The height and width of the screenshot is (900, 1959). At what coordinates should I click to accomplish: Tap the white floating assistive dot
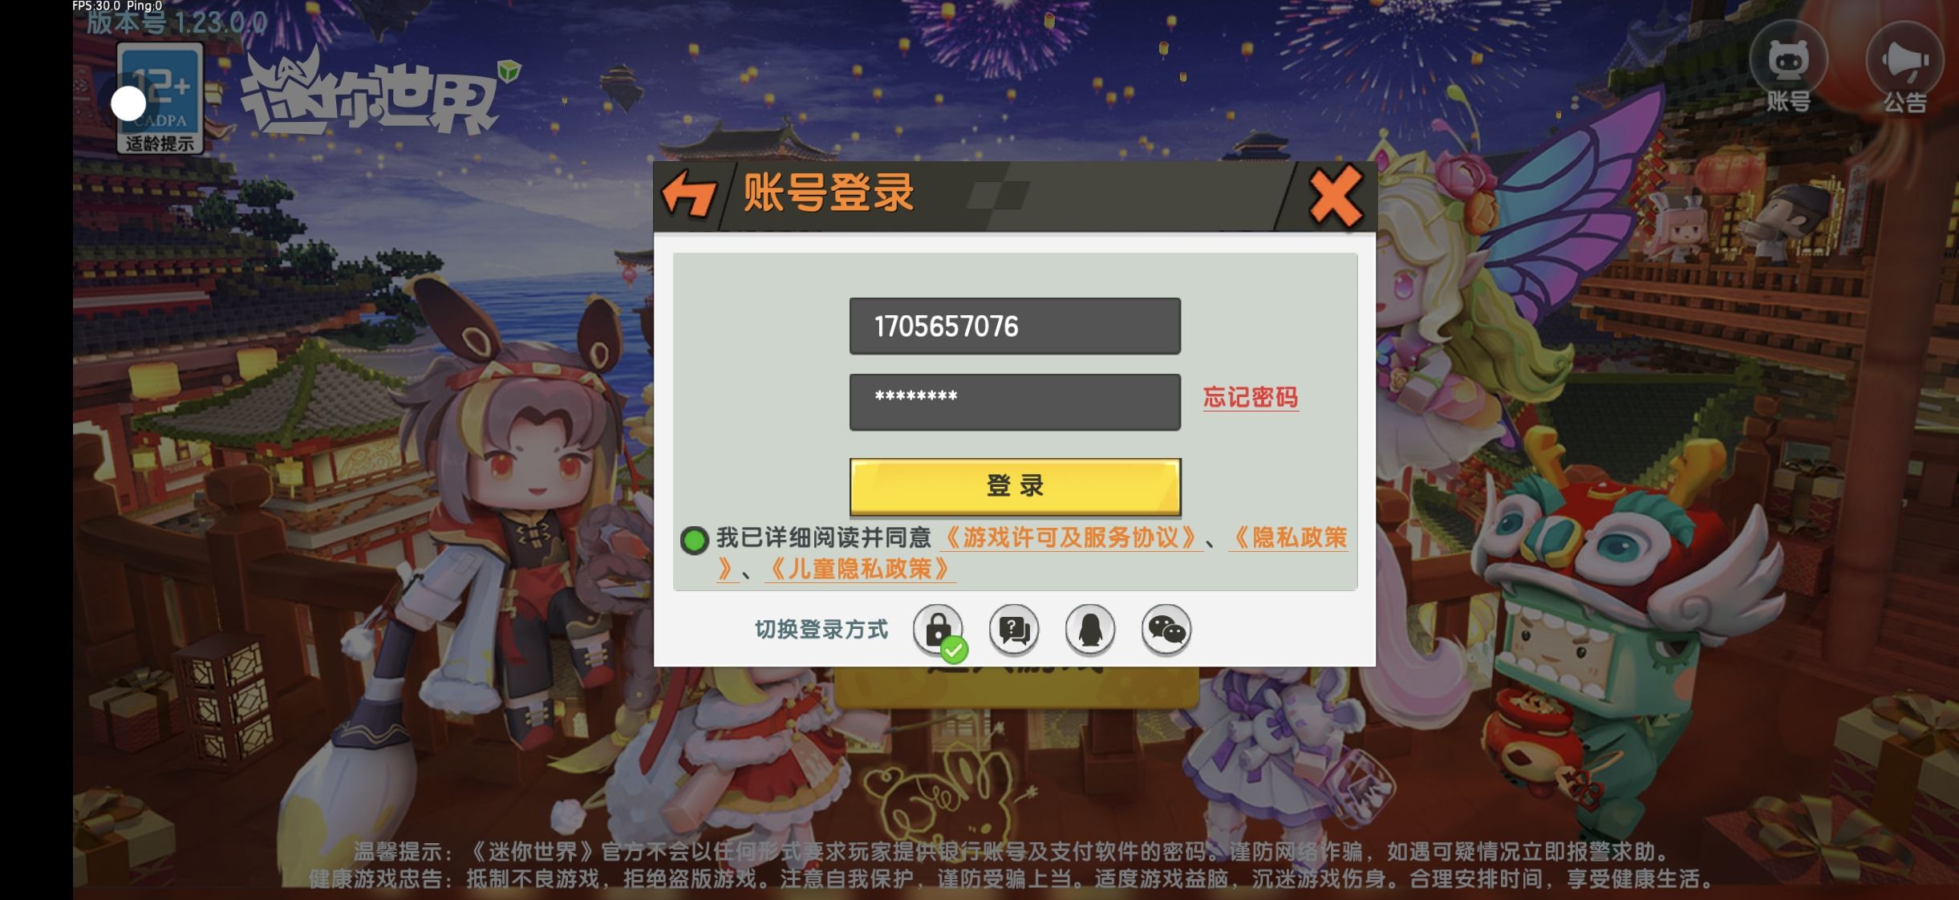coord(128,103)
